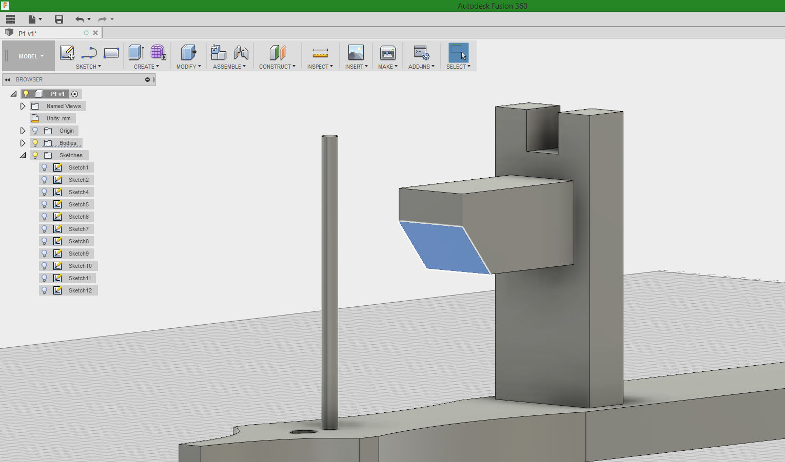Open the CONSTRUCT menu

tap(277, 67)
